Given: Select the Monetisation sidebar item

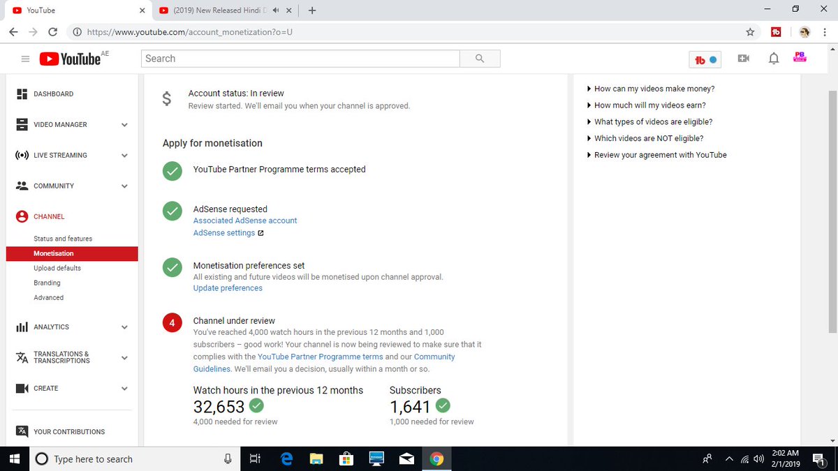Looking at the screenshot, I should [72, 253].
